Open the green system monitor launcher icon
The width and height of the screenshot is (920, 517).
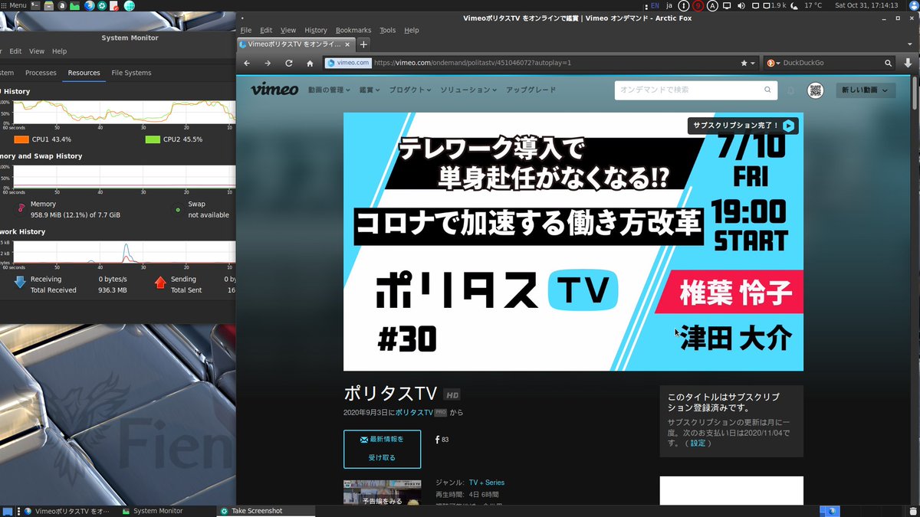coord(74,5)
